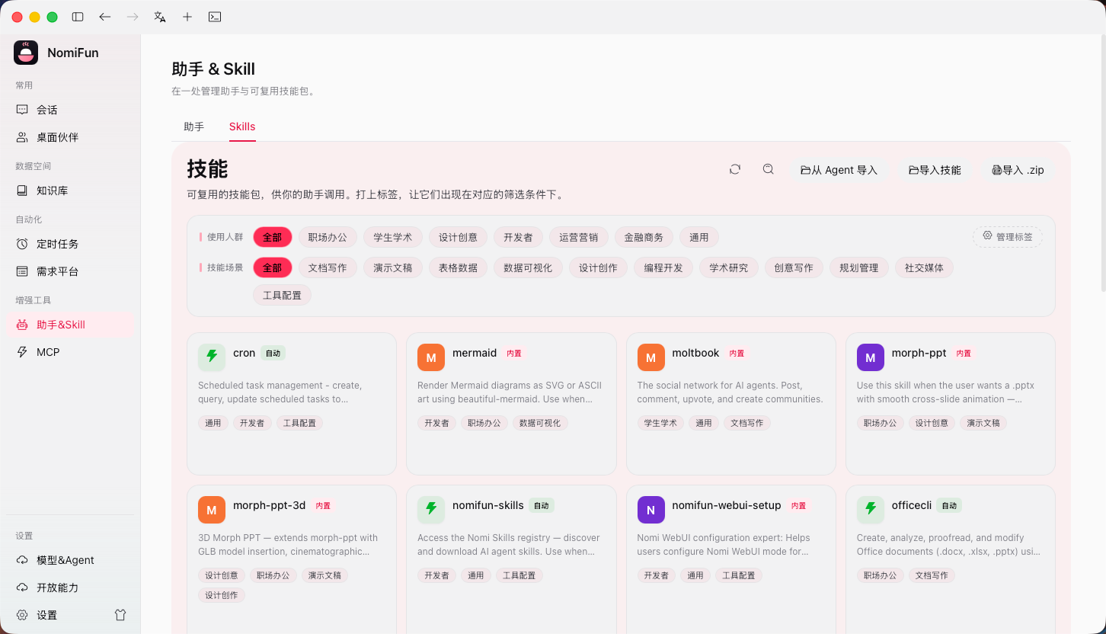Click the vertical scrollbar on right edge
1106x634 pixels.
point(1102,164)
